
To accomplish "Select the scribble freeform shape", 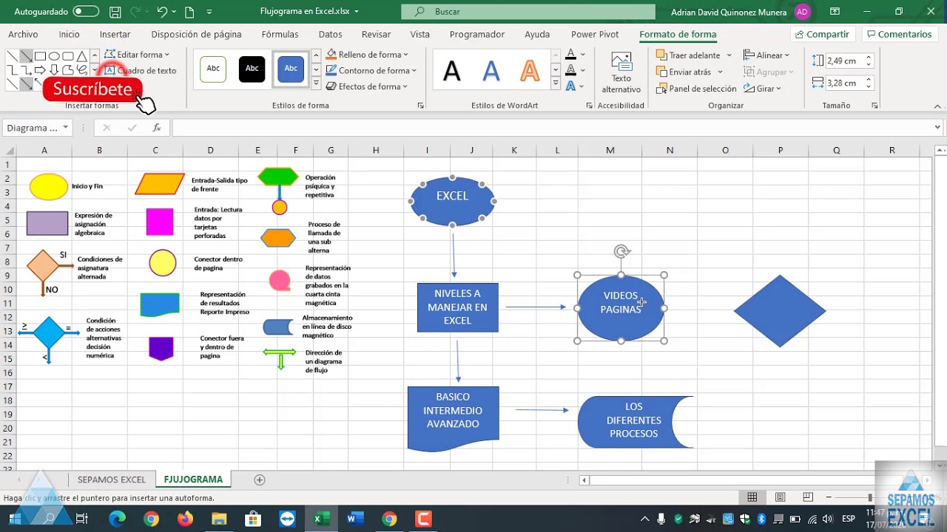I will pyautogui.click(x=81, y=69).
